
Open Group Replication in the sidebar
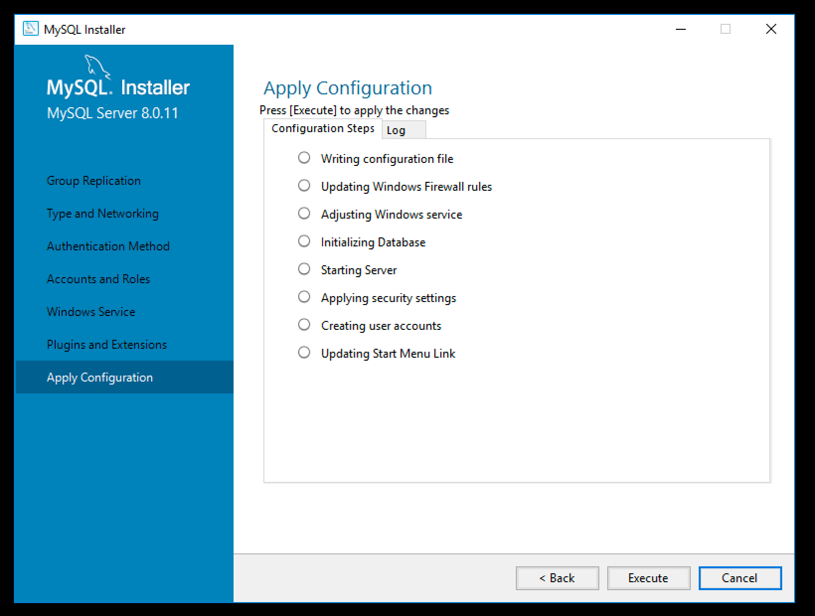(x=93, y=181)
